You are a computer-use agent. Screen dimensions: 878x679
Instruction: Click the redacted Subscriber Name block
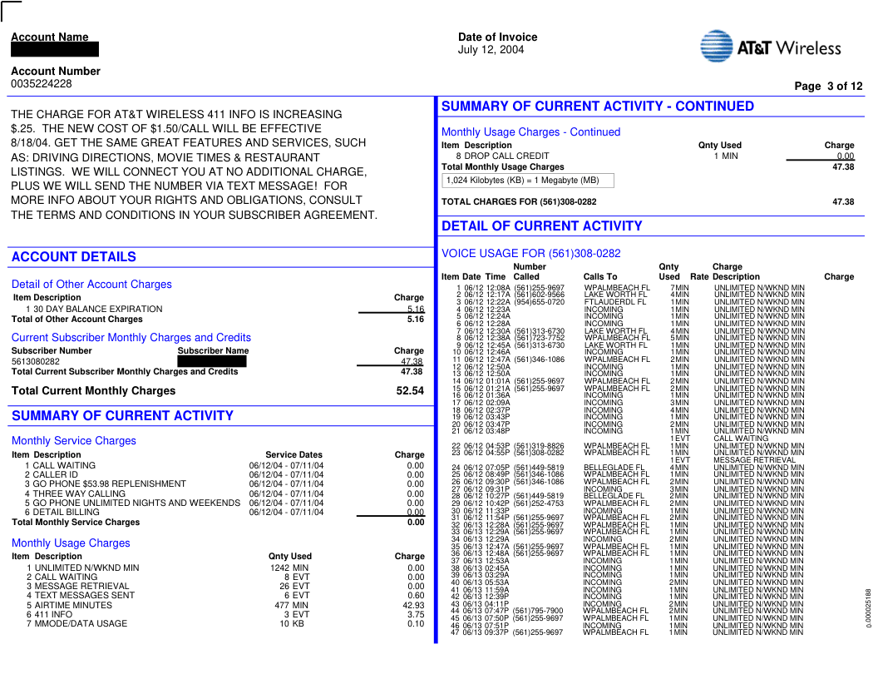[x=212, y=362]
